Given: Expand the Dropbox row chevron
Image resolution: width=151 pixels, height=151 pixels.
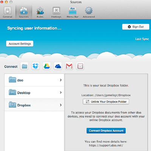Looking at the screenshot, I should [61, 105].
